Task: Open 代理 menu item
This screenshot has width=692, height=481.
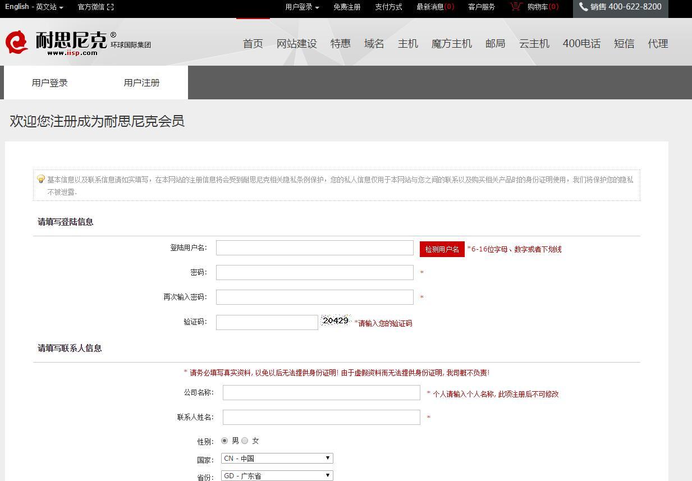Action: (x=658, y=44)
